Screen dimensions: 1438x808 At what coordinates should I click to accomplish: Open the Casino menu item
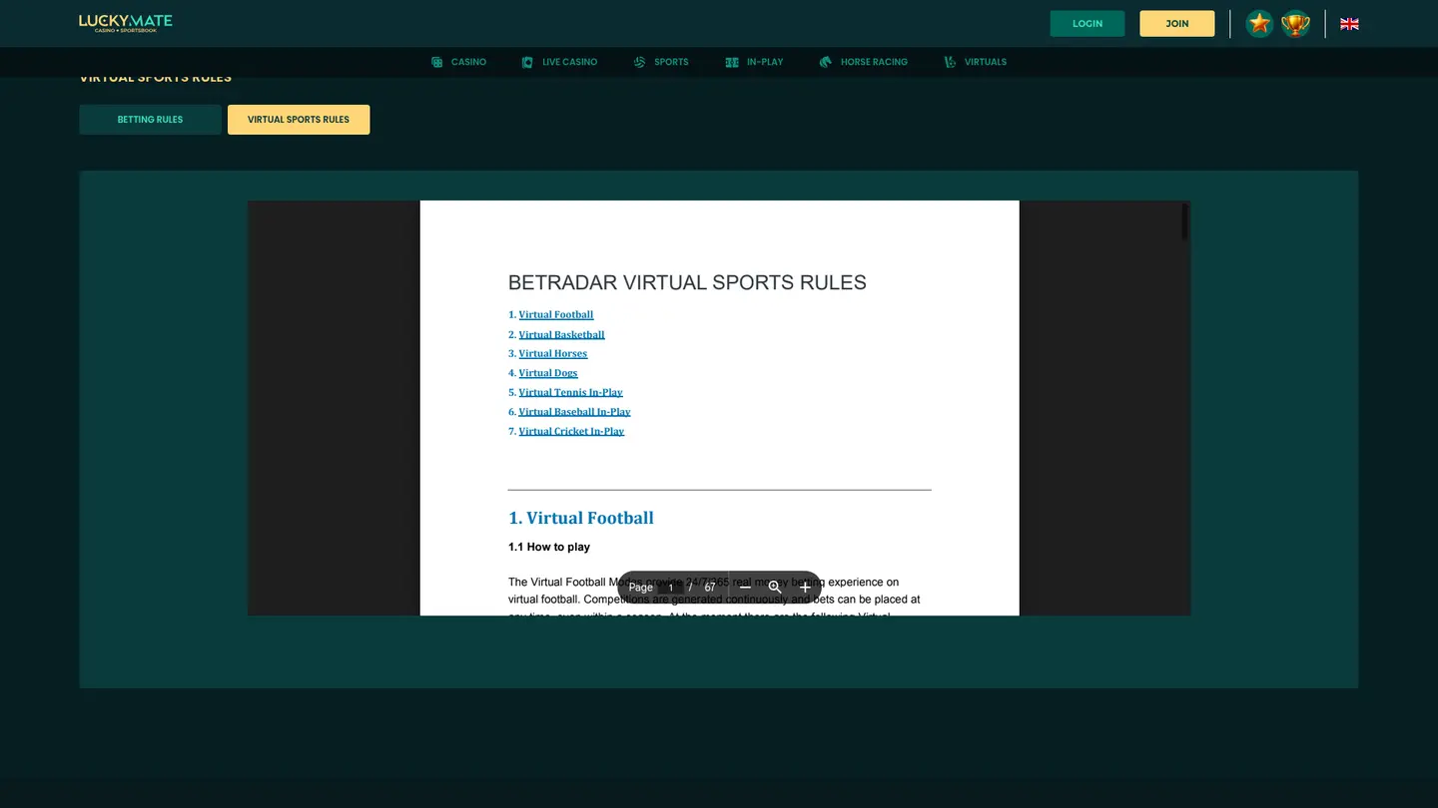tap(459, 62)
